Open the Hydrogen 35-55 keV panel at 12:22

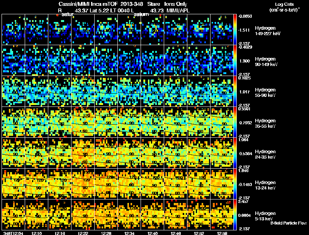coord(83,122)
